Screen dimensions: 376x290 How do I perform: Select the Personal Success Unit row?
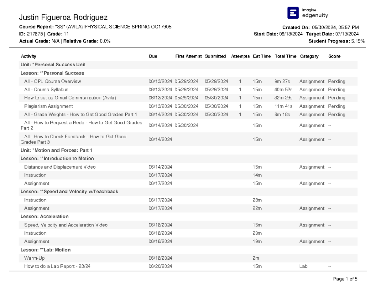188,65
